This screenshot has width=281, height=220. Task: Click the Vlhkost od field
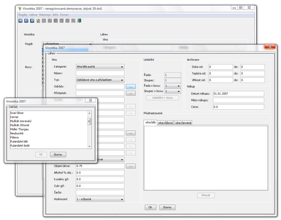pos(221,80)
